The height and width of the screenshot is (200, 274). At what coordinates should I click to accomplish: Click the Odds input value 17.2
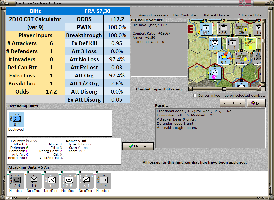(51, 91)
